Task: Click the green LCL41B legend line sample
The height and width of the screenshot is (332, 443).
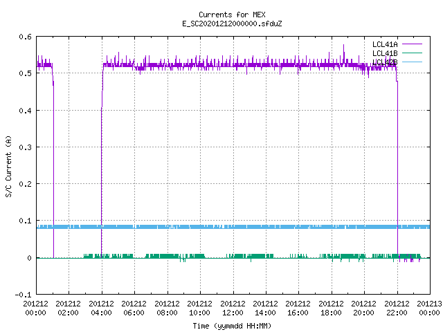Action: 412,53
